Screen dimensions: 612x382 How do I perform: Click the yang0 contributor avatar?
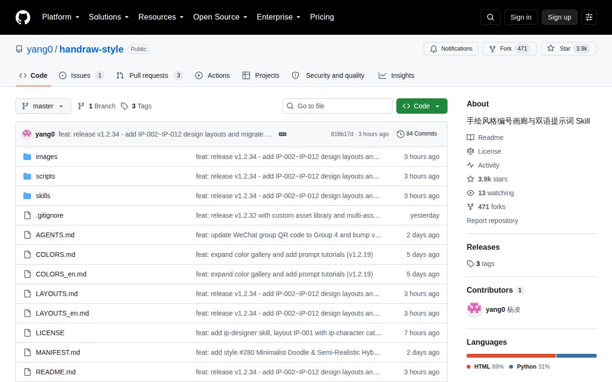click(x=474, y=309)
